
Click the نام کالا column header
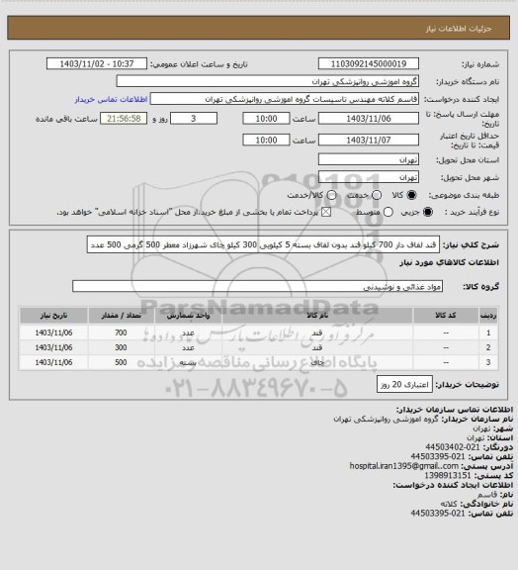pos(317,316)
